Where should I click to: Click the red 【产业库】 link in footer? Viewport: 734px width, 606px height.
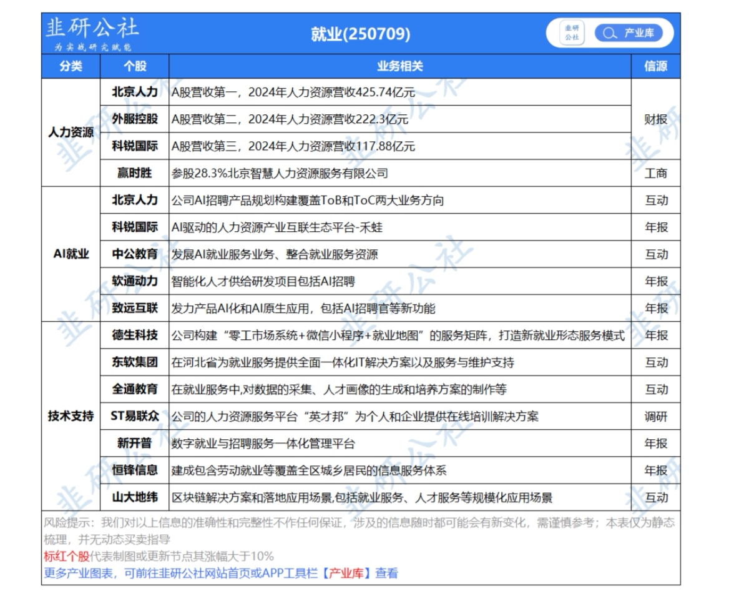click(x=346, y=573)
